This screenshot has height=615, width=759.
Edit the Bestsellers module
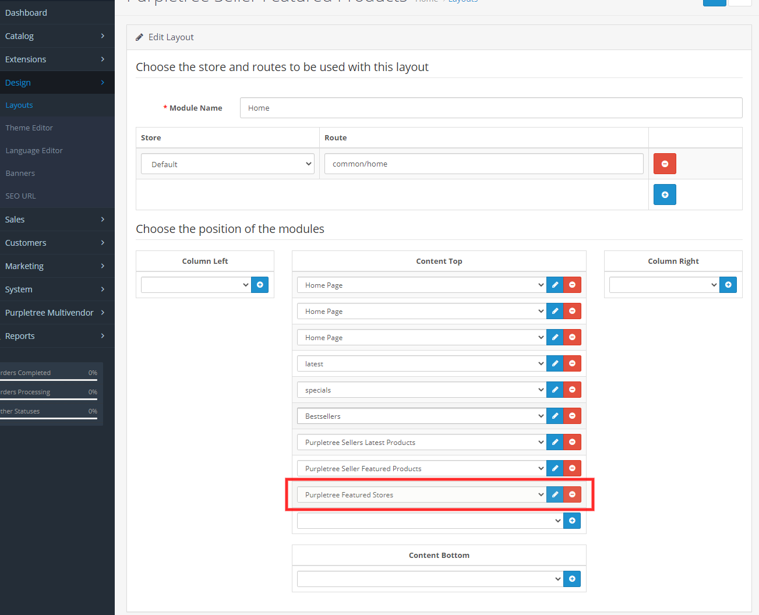[555, 416]
